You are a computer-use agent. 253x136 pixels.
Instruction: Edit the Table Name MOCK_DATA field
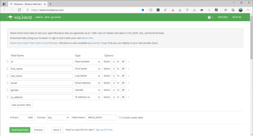[x=101, y=117]
